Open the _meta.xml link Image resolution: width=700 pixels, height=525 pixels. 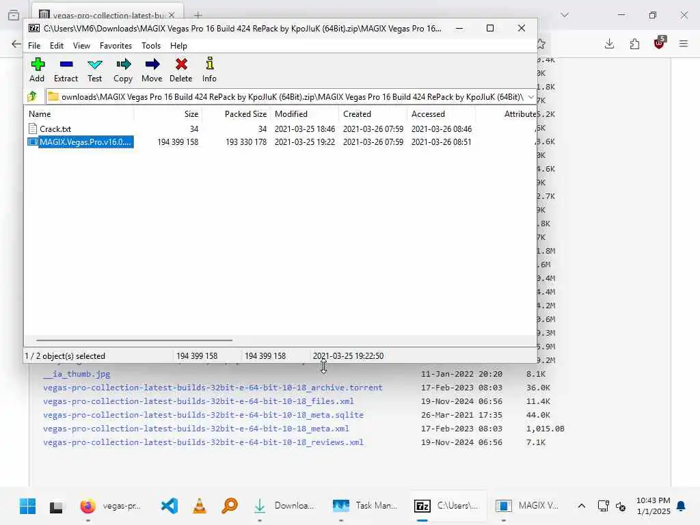pyautogui.click(x=196, y=429)
